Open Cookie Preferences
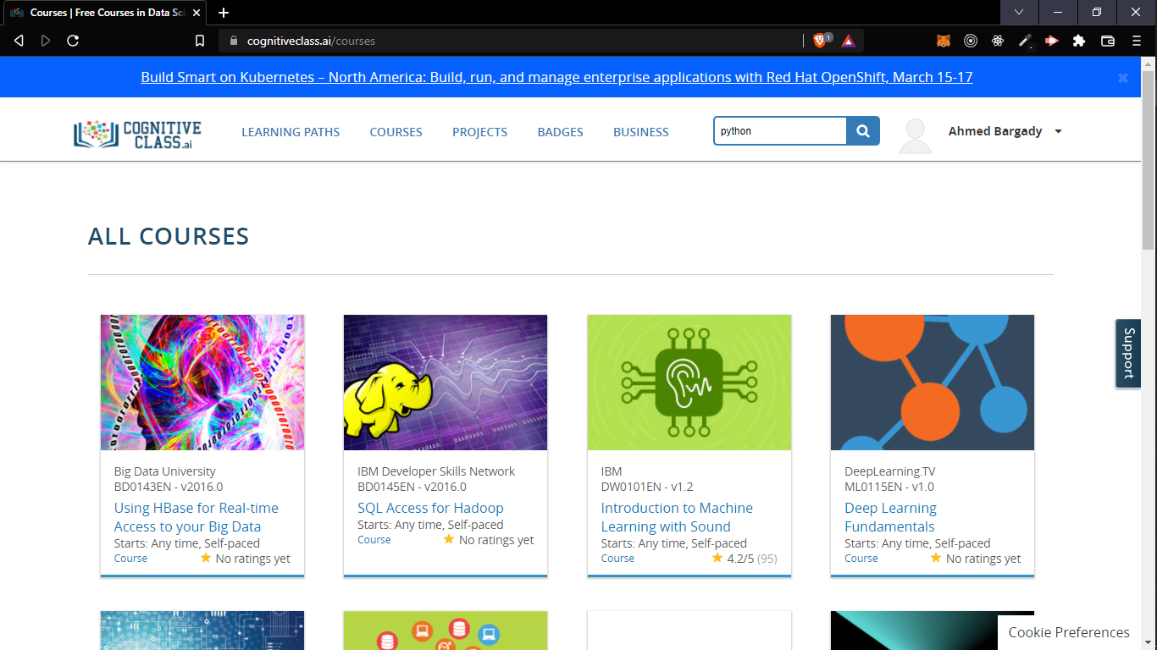1157x650 pixels. pos(1069,632)
